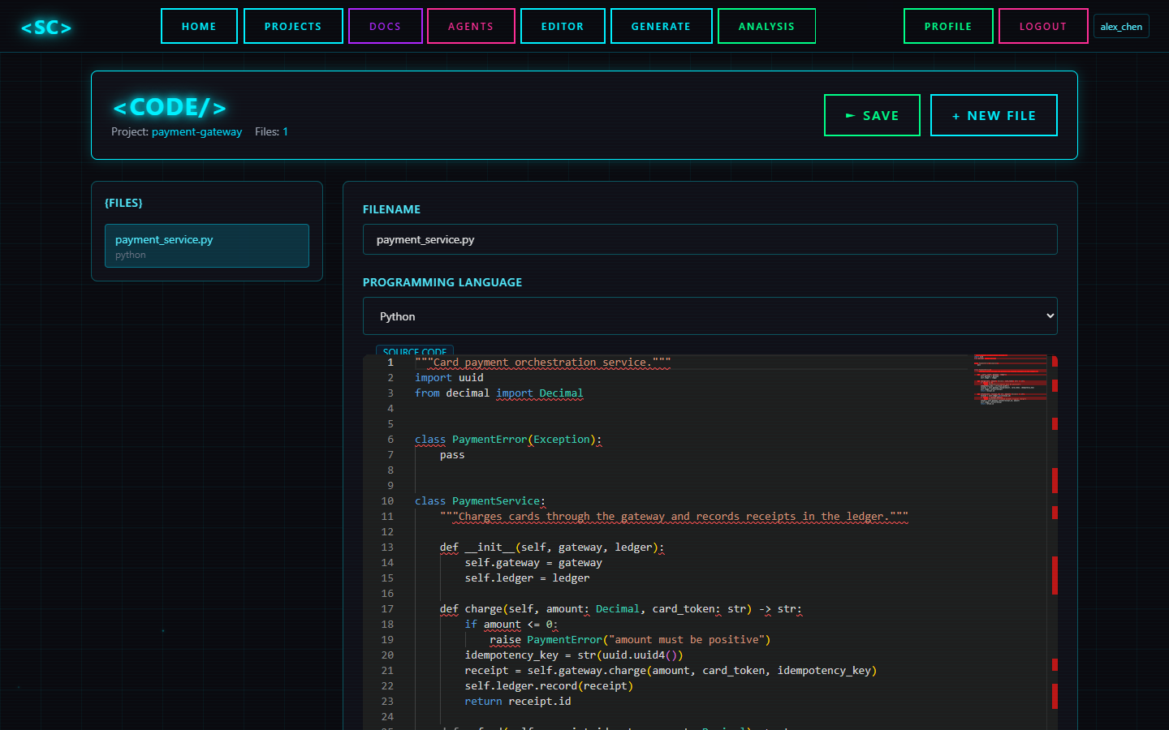Click the {FILES} panel heading

click(123, 203)
